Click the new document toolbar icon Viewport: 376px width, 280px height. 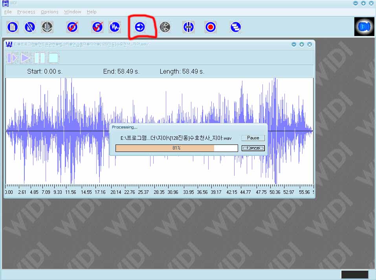(13, 27)
